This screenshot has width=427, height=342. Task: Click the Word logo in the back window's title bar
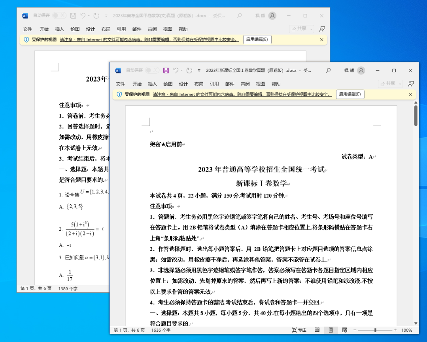point(25,16)
